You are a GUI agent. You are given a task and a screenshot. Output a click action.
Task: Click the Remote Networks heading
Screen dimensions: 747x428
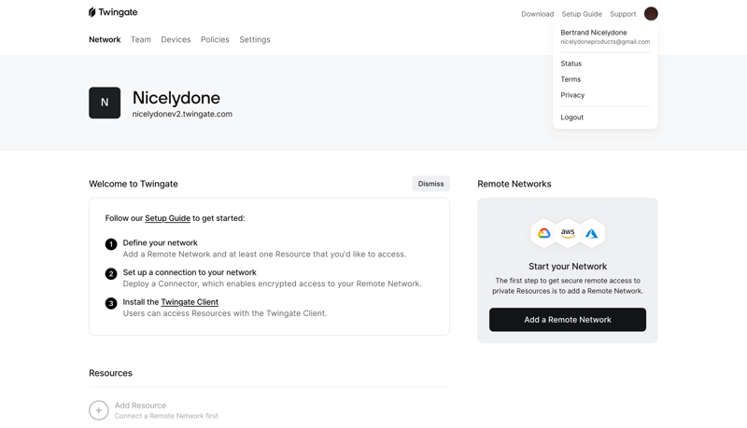coord(514,184)
